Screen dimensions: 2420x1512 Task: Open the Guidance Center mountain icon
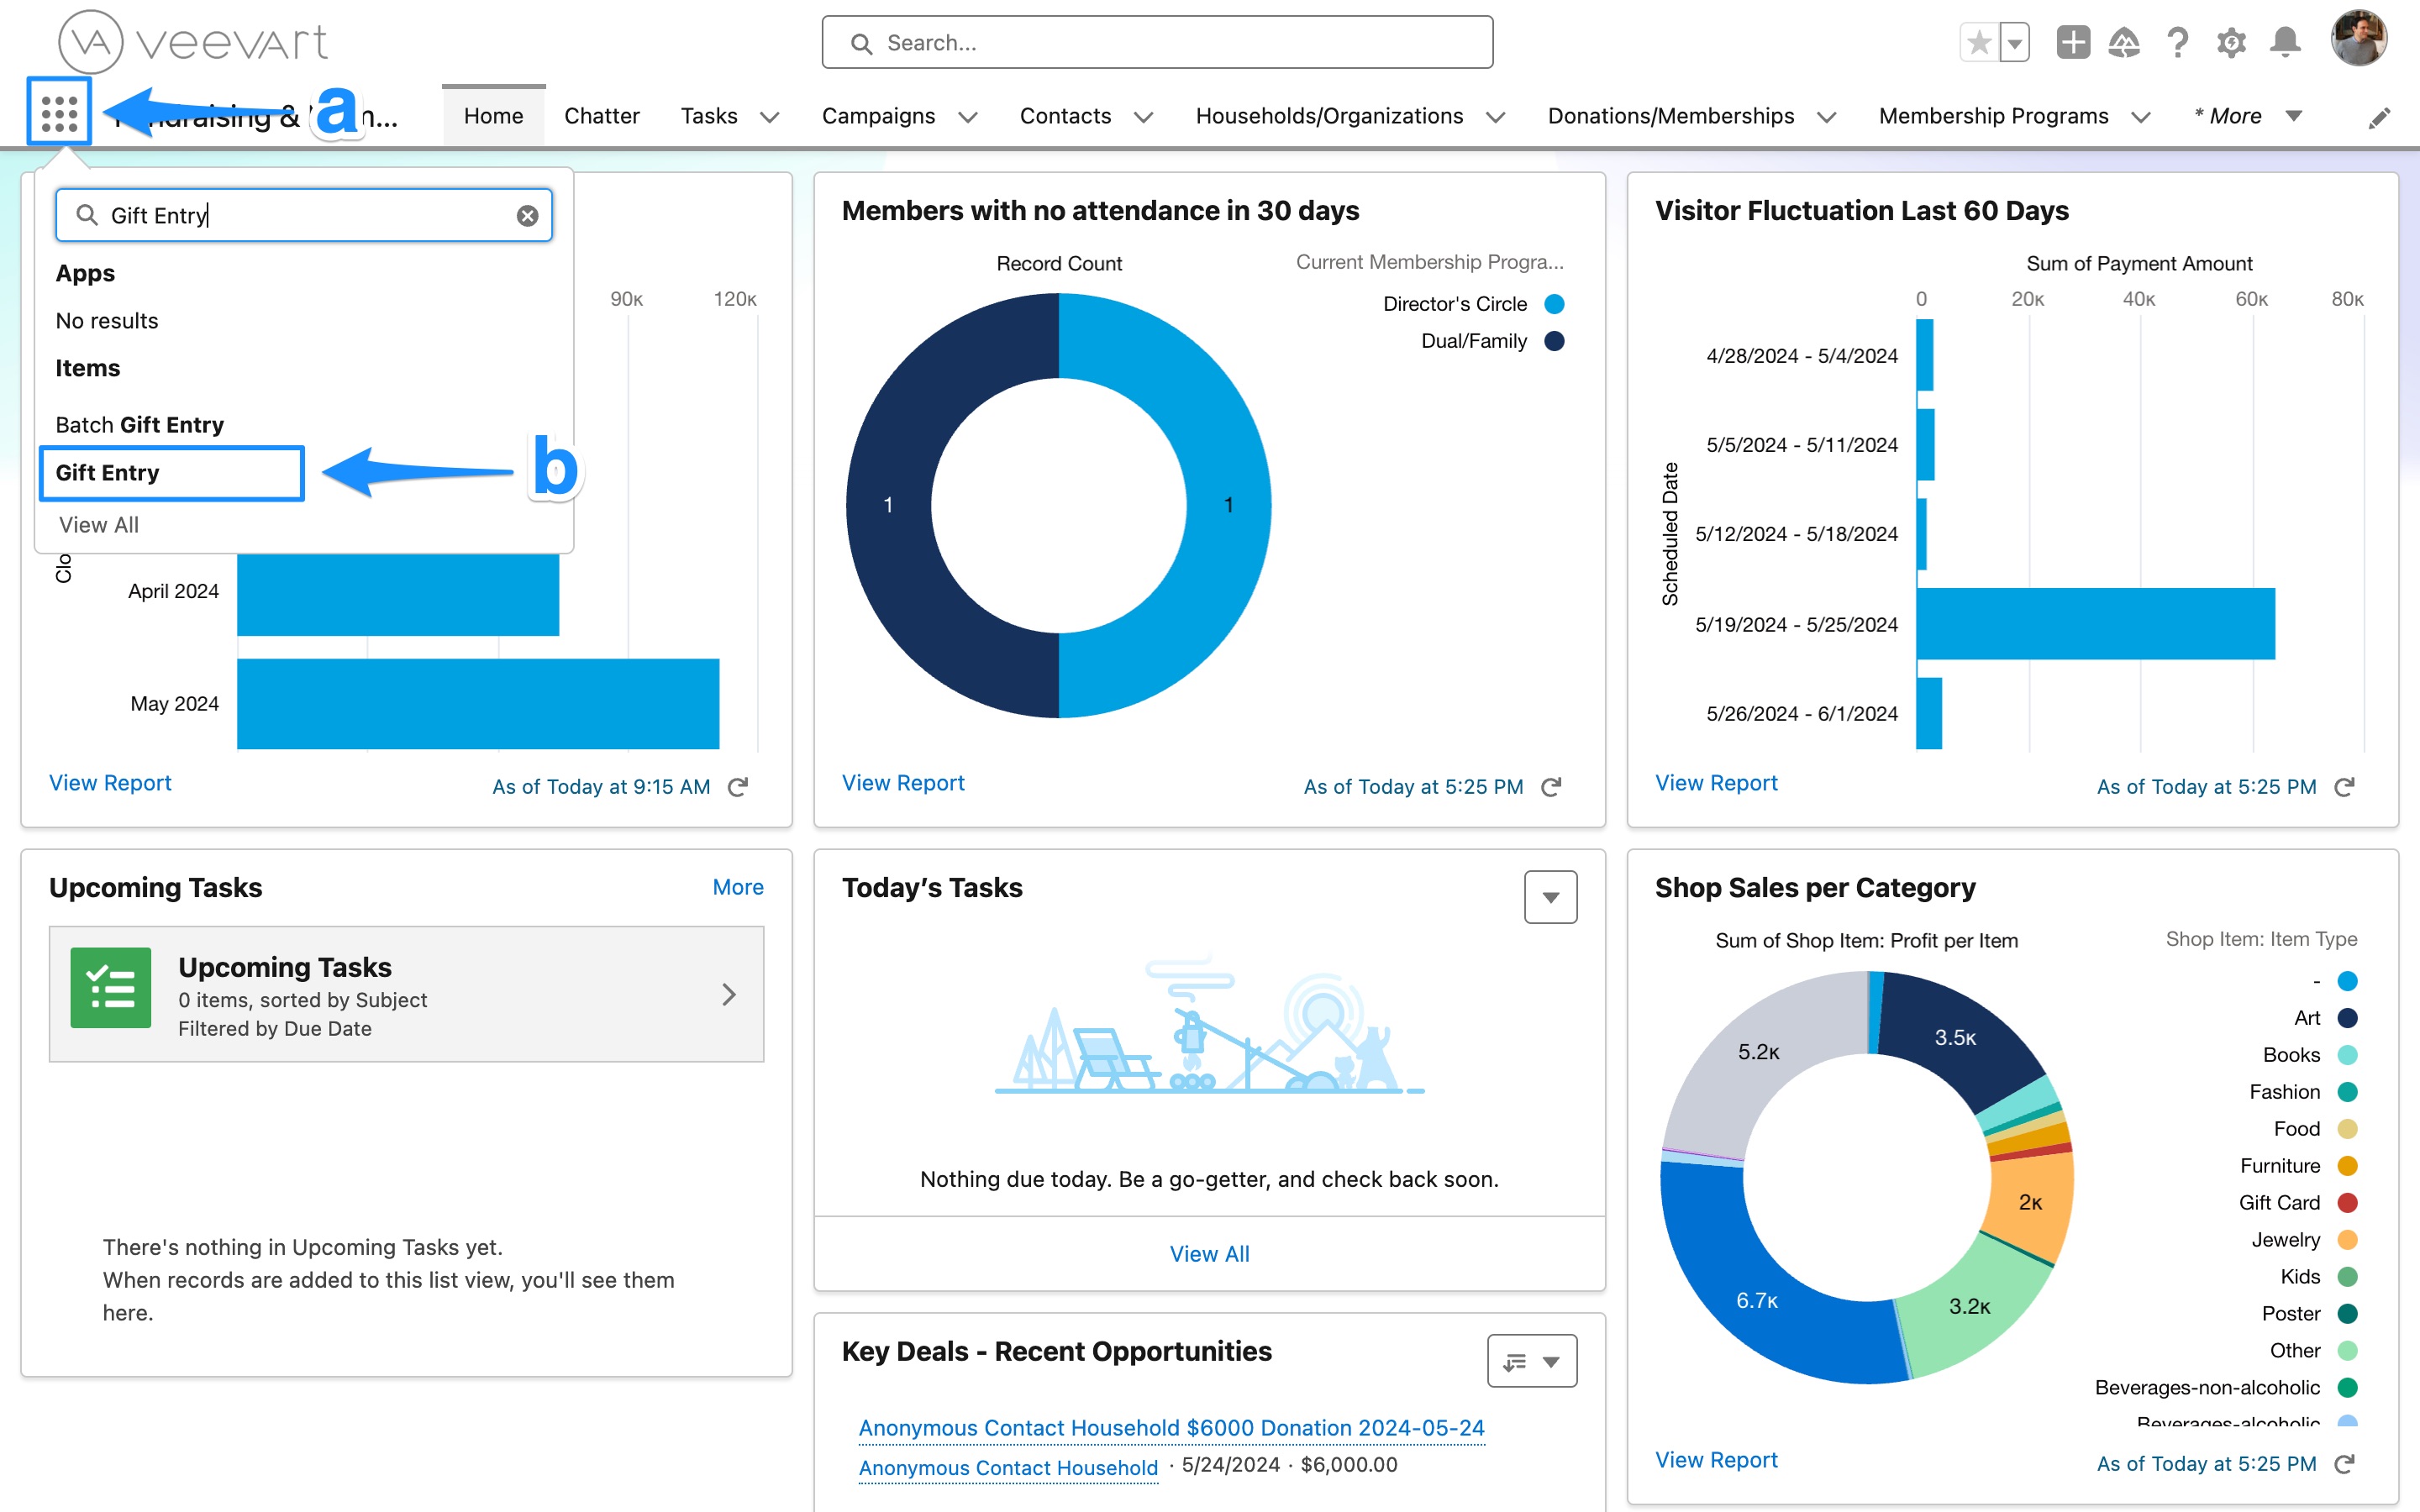pos(2126,42)
